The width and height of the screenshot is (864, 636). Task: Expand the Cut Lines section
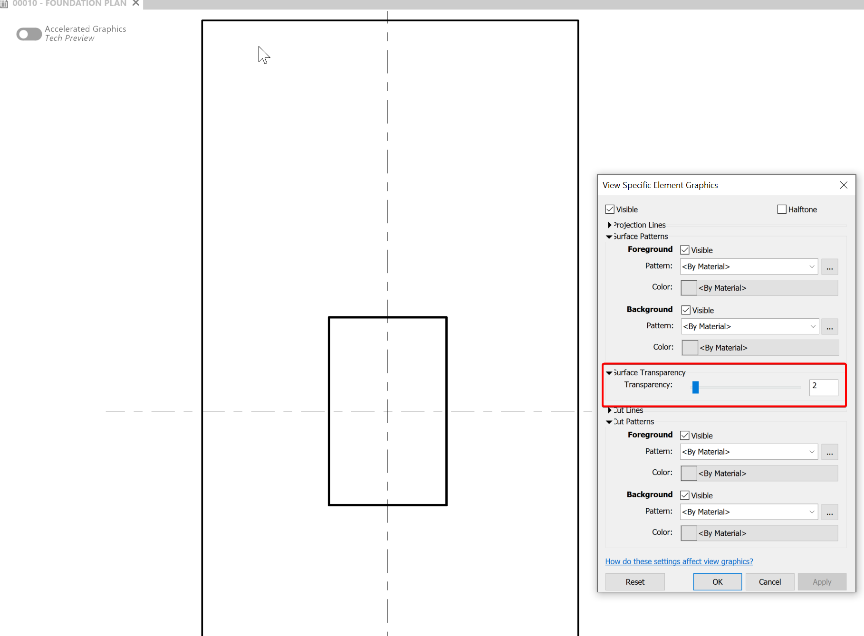pyautogui.click(x=610, y=410)
